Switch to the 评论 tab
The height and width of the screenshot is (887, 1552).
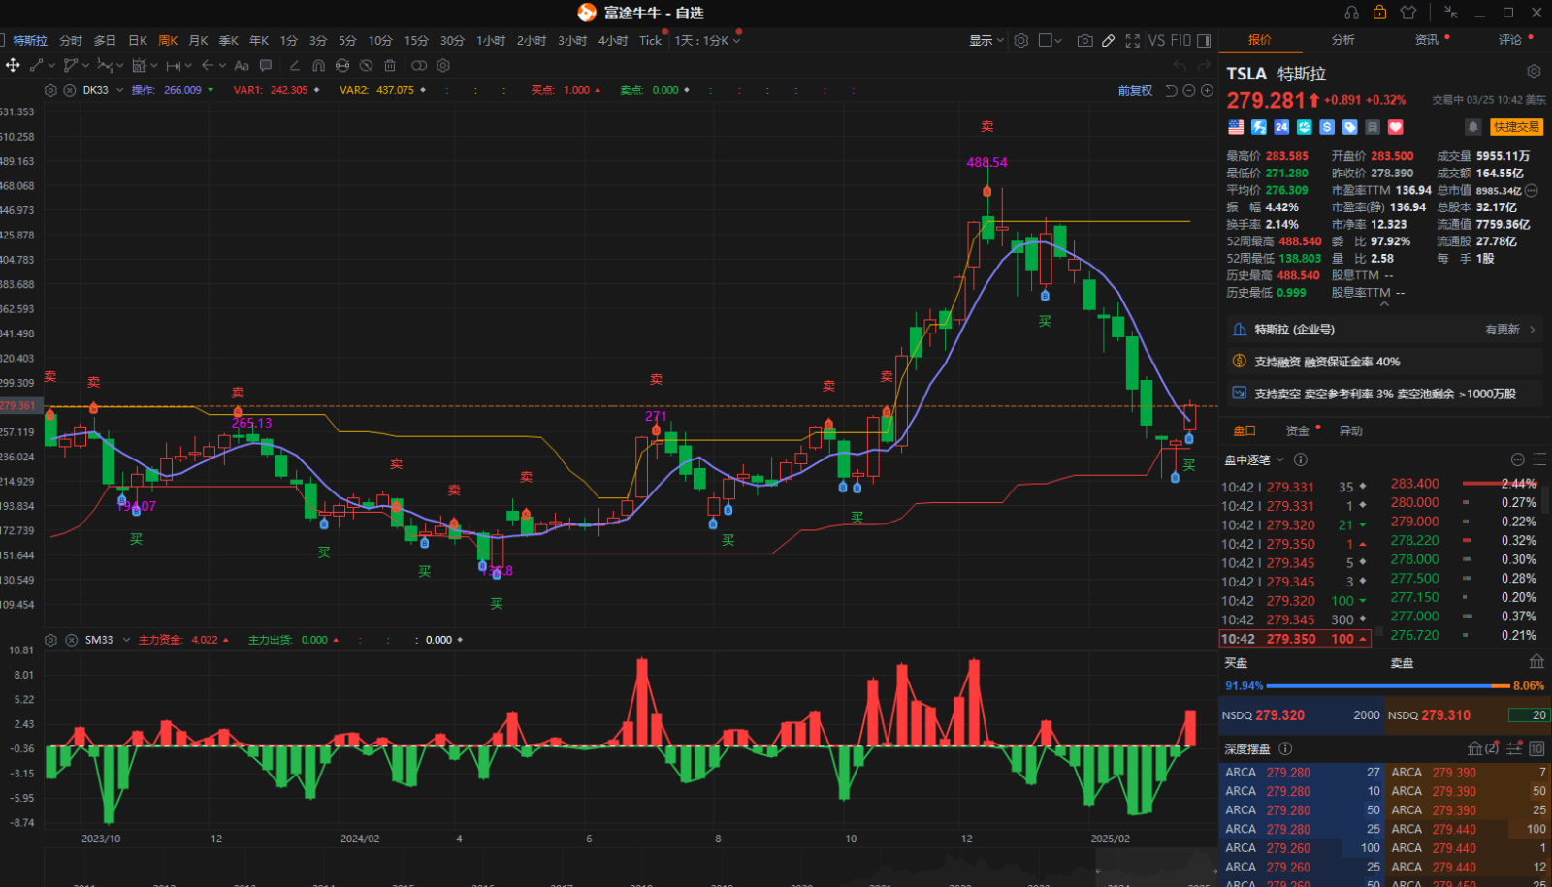(x=1510, y=40)
